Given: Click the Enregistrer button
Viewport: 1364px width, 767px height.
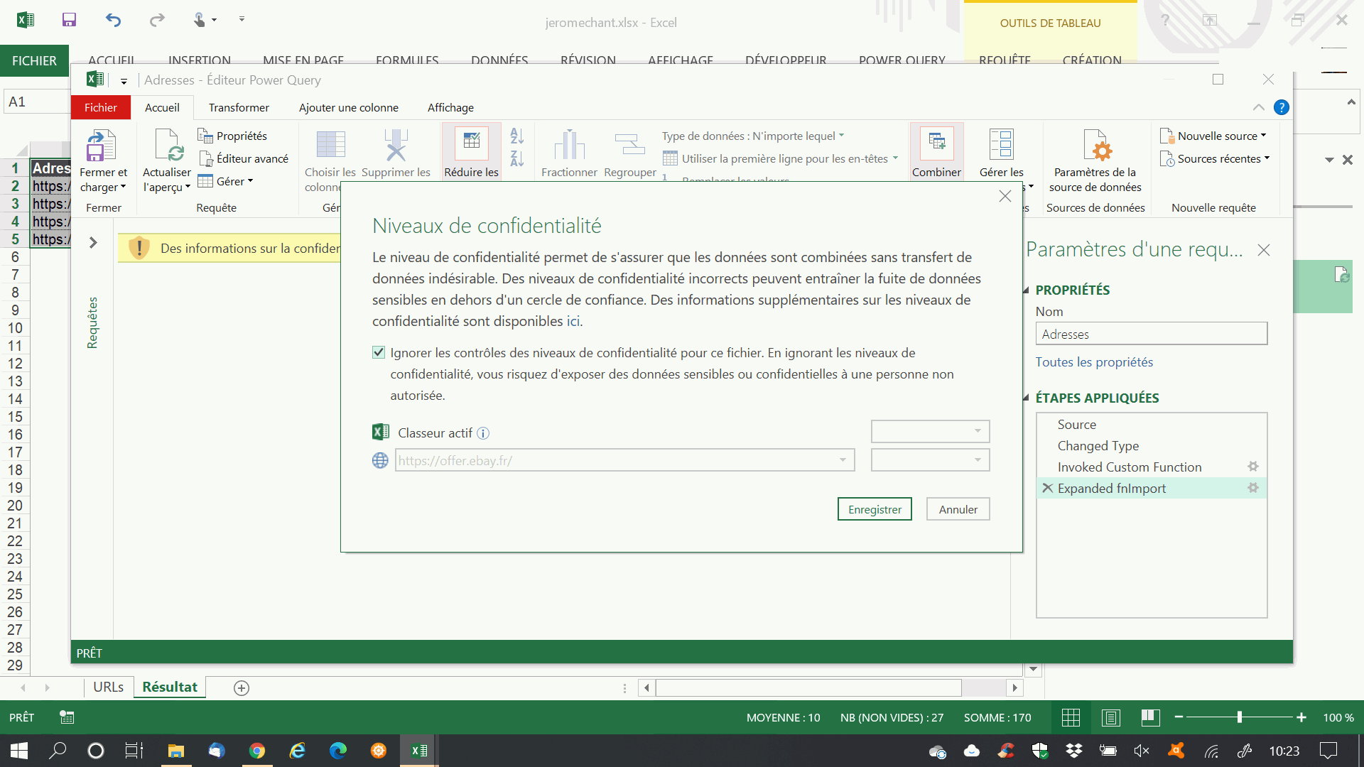Looking at the screenshot, I should coord(875,509).
